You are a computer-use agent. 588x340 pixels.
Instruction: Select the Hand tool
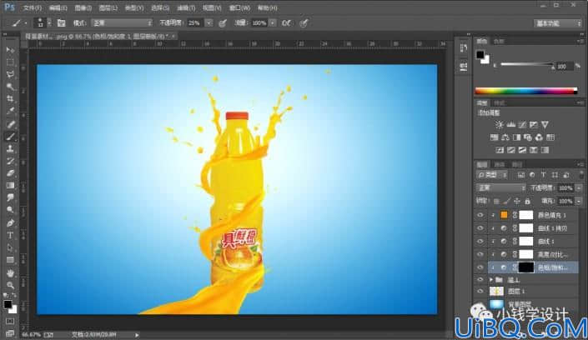click(10, 273)
